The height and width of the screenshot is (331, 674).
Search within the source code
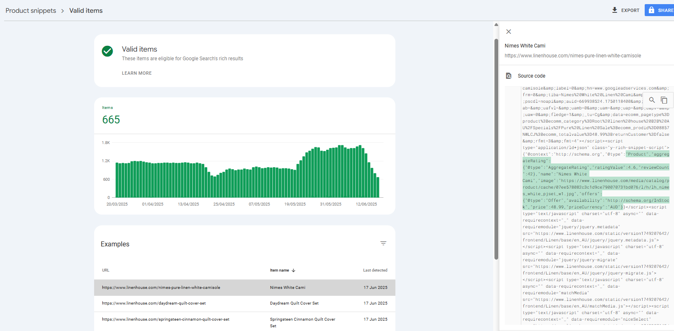click(652, 100)
